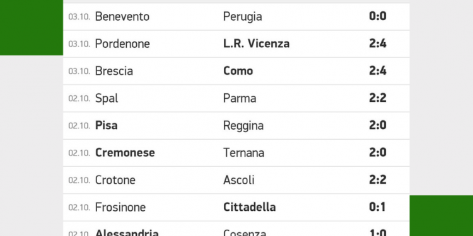Image resolution: width=473 pixels, height=236 pixels.
Task: Select Pordenone team name
Action: coord(122,44)
